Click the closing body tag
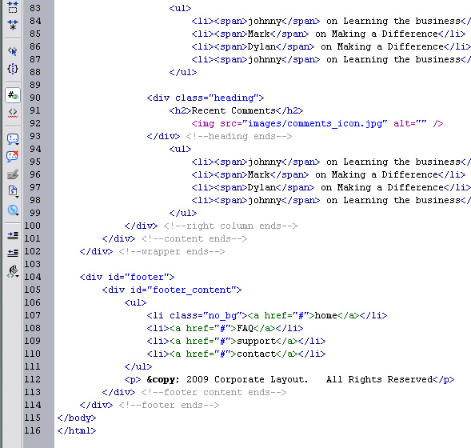Screen dimensions: 471x448 point(77,418)
